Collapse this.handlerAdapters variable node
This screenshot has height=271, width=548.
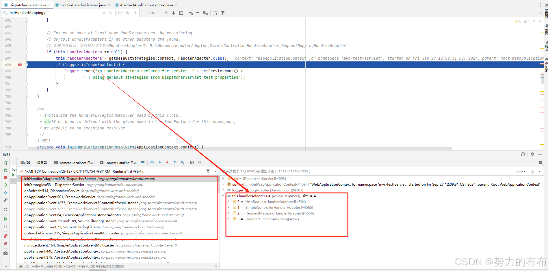[x=223, y=196]
